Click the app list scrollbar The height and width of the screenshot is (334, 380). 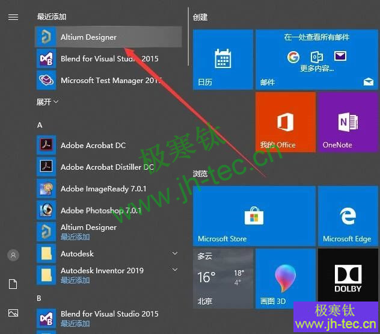[x=188, y=36]
